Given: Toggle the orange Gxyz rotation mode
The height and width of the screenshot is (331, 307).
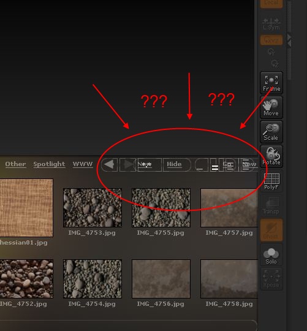Looking at the screenshot, I should coord(271,40).
